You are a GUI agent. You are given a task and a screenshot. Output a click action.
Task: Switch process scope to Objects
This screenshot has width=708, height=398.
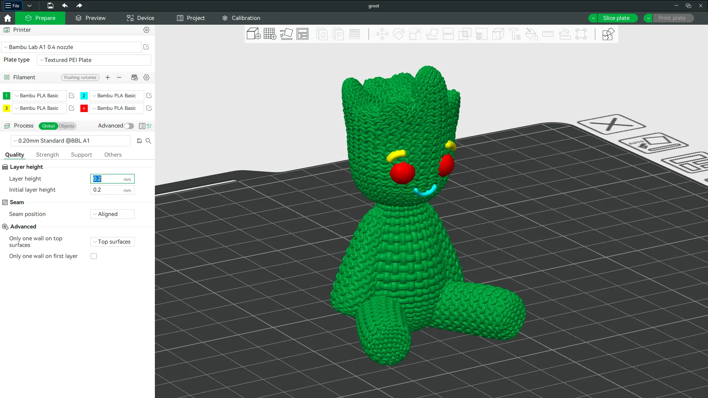click(67, 126)
